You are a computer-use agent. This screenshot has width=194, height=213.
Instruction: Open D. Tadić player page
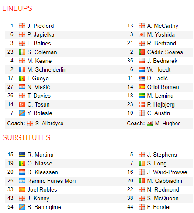click(x=157, y=78)
